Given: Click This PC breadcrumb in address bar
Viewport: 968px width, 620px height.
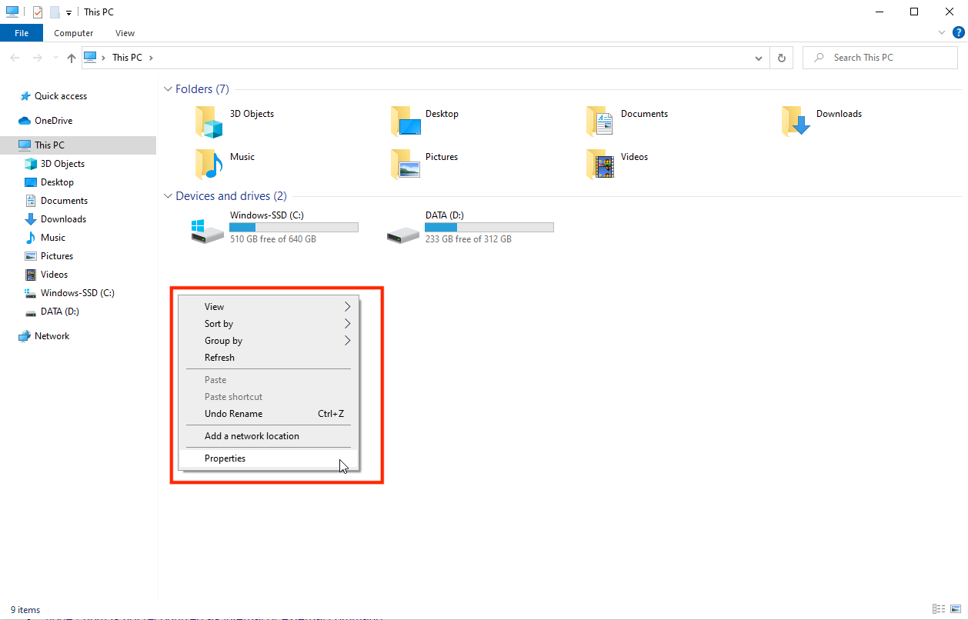Looking at the screenshot, I should point(127,58).
